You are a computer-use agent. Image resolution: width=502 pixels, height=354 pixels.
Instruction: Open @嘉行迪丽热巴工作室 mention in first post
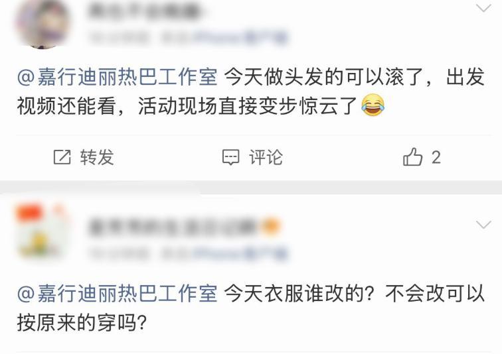(x=118, y=78)
